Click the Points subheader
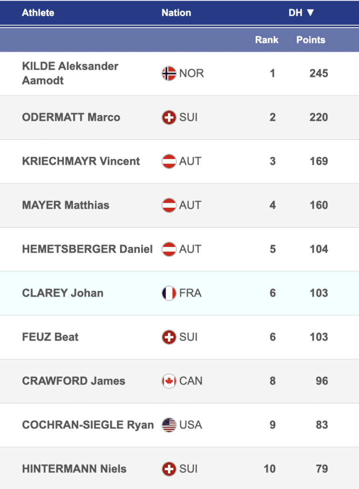The height and width of the screenshot is (489, 359). pyautogui.click(x=311, y=40)
